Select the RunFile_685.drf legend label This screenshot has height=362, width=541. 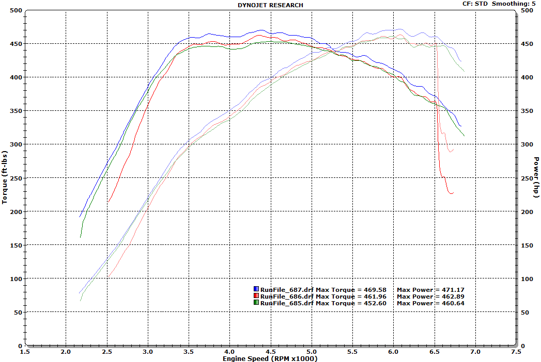pyautogui.click(x=287, y=304)
